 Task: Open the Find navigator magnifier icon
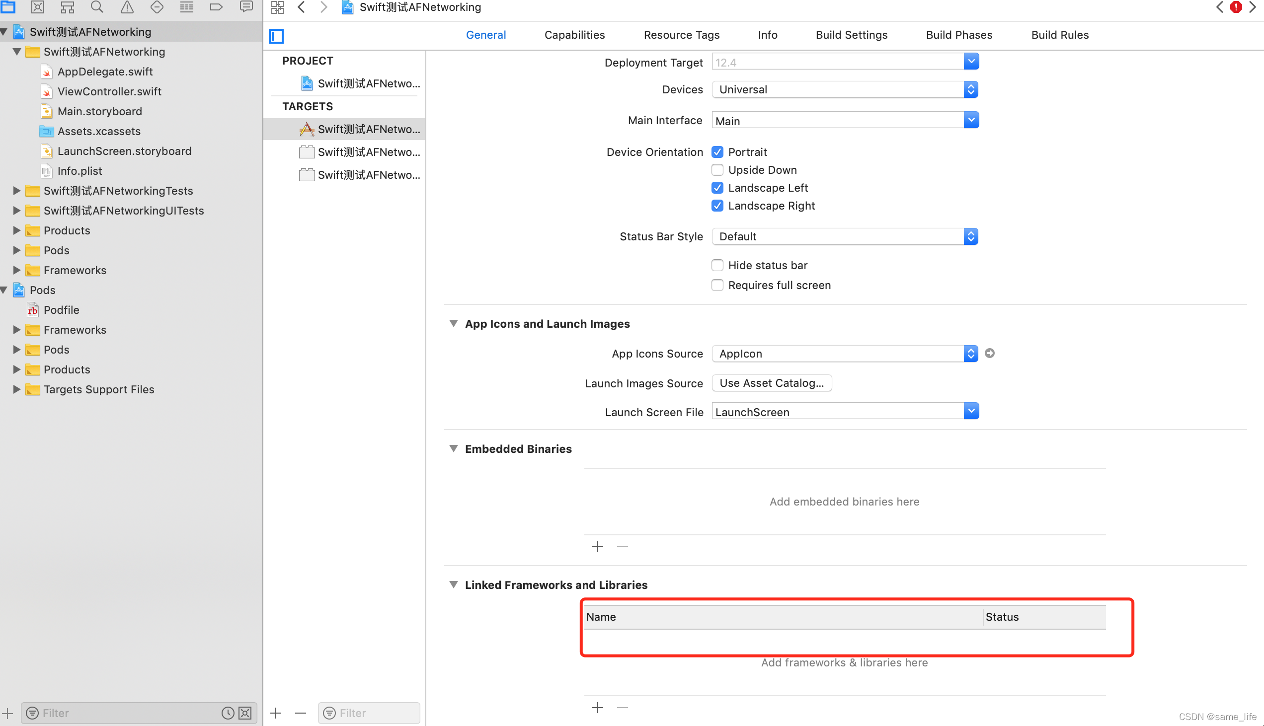coord(97,7)
